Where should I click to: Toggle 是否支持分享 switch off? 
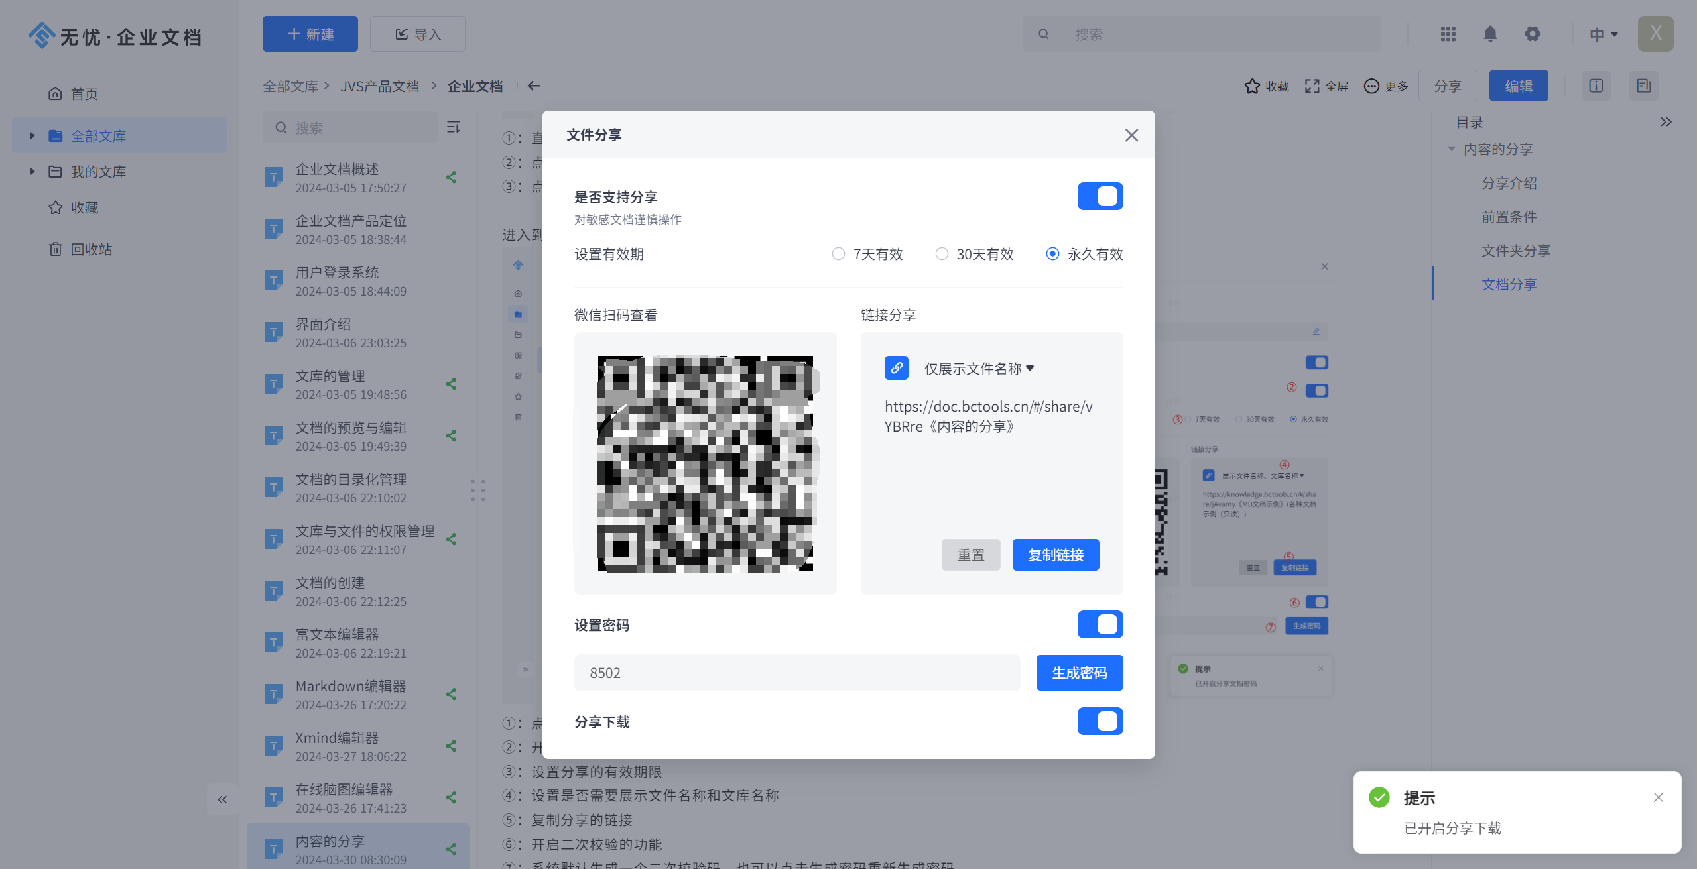pyautogui.click(x=1100, y=196)
